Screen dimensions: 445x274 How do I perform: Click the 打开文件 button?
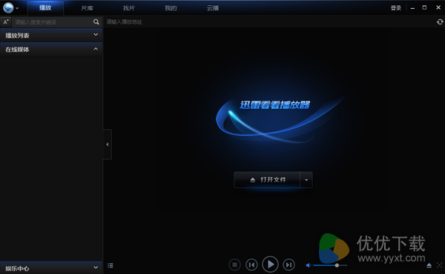point(267,180)
